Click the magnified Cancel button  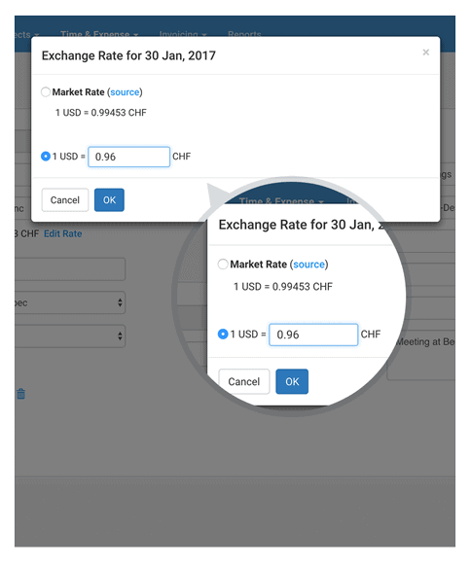[x=244, y=381]
